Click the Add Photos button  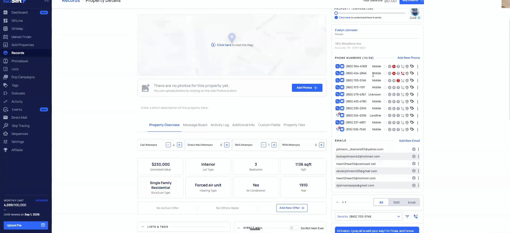pyautogui.click(x=307, y=88)
